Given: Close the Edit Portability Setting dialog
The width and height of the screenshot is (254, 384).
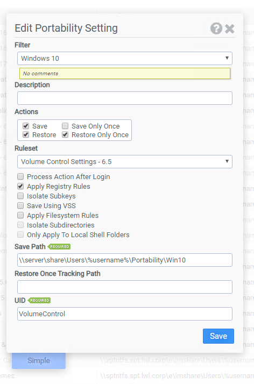Looking at the screenshot, I should tap(229, 29).
